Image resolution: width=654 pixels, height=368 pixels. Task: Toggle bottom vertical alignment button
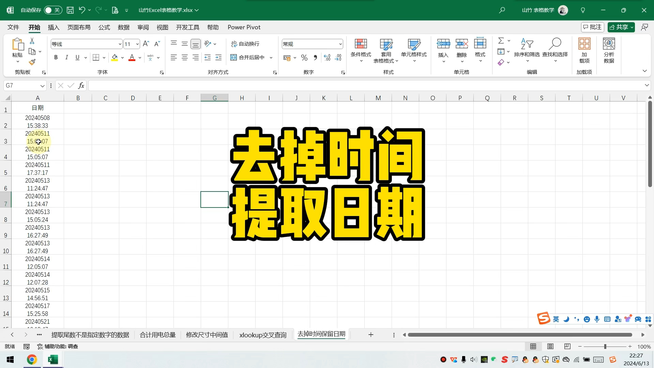point(196,44)
